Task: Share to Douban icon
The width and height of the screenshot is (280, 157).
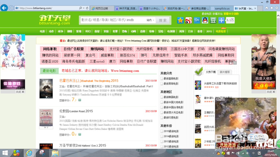Action: [x=213, y=20]
